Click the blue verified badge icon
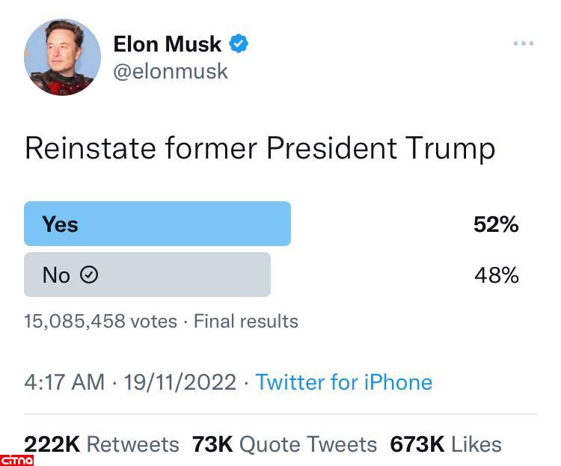 (x=239, y=44)
